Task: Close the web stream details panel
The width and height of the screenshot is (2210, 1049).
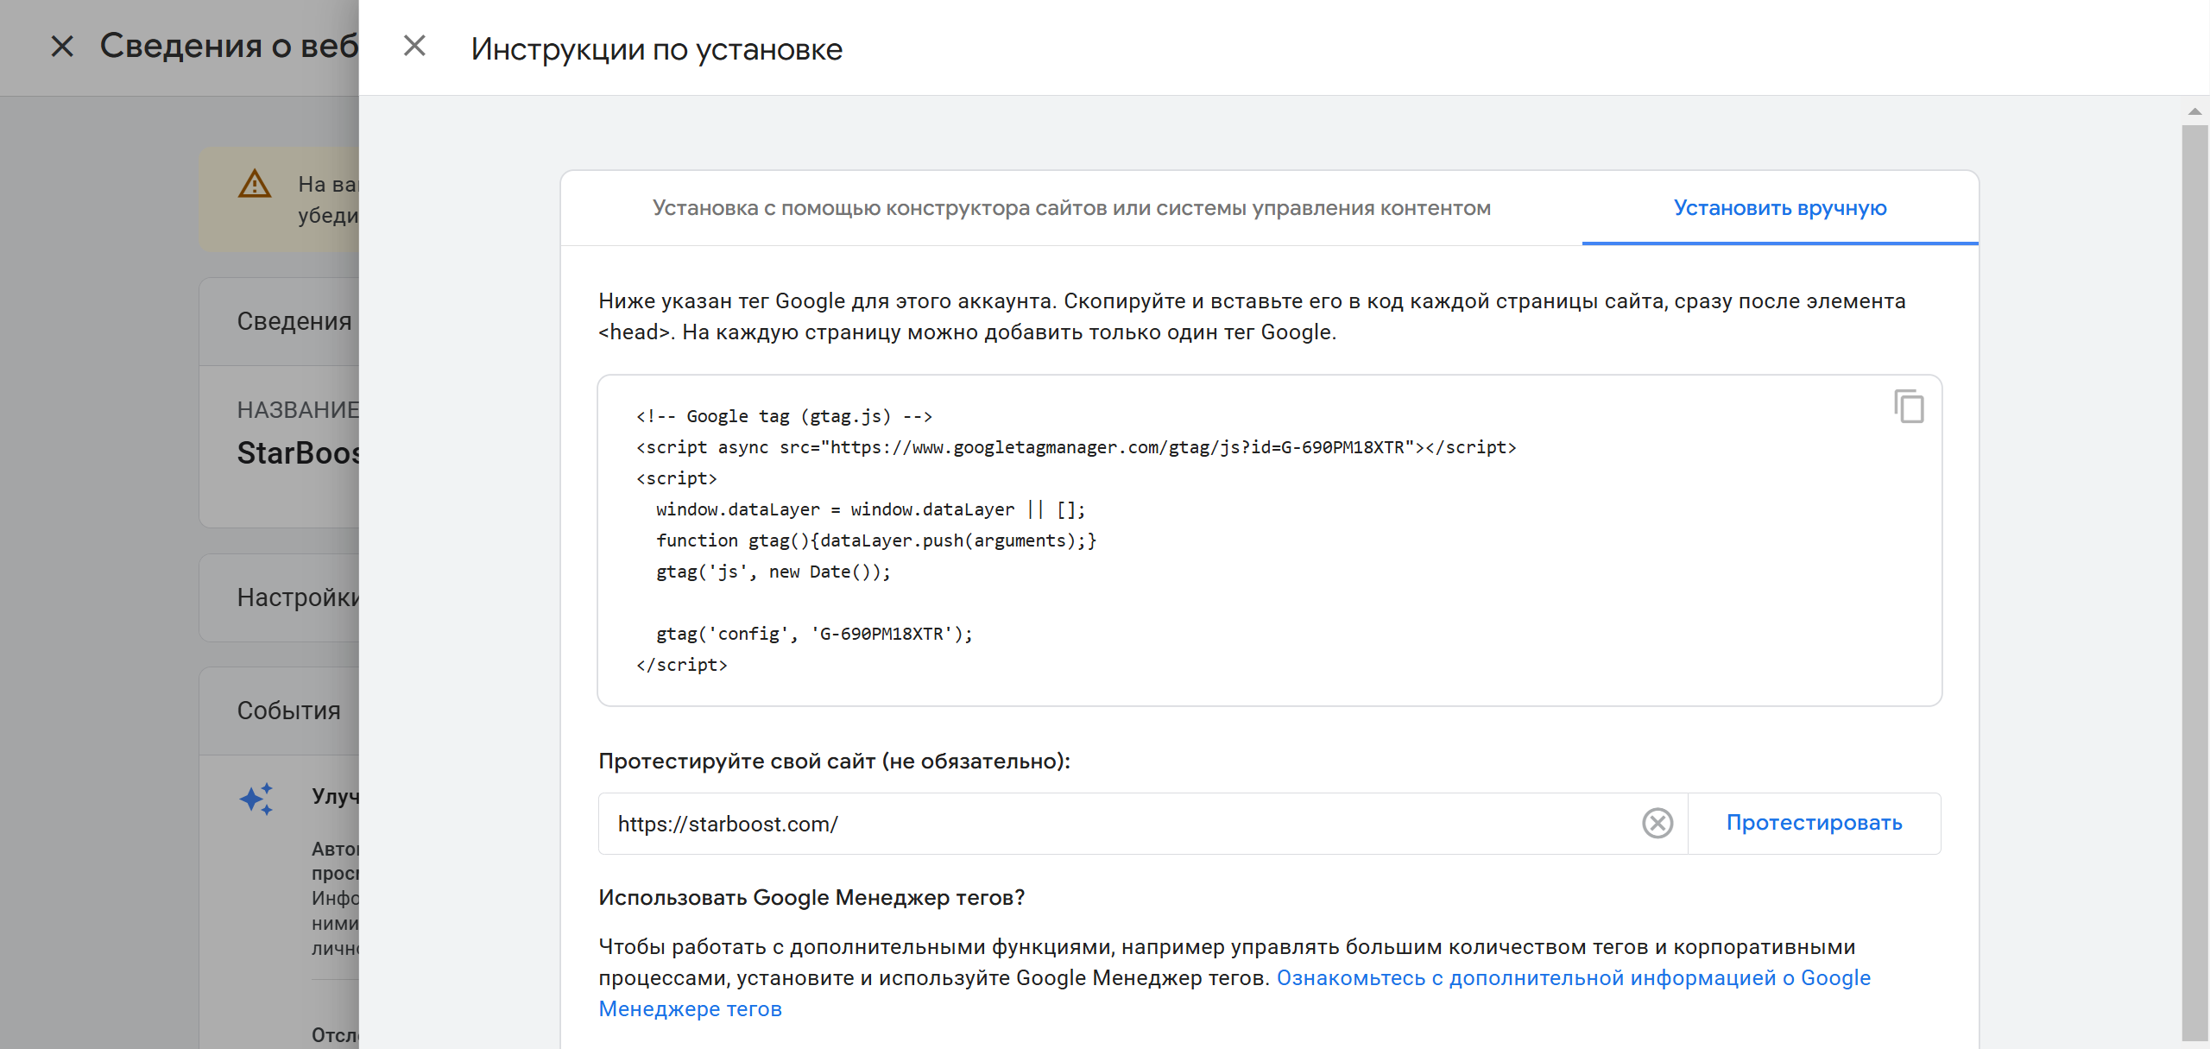Action: (x=62, y=46)
